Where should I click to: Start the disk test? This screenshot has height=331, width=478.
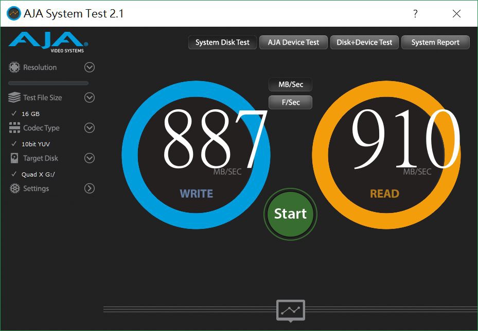291,214
